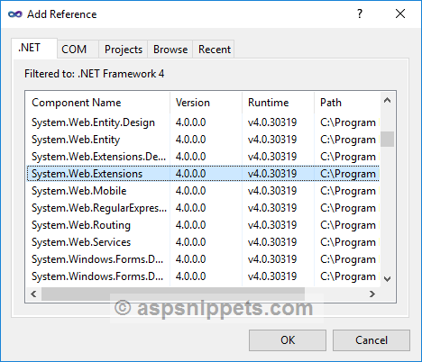Close the Add Reference dialog
Image resolution: width=422 pixels, height=362 pixels.
[x=400, y=14]
